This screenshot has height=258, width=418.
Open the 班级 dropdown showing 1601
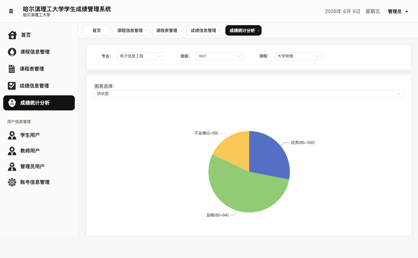pos(220,56)
